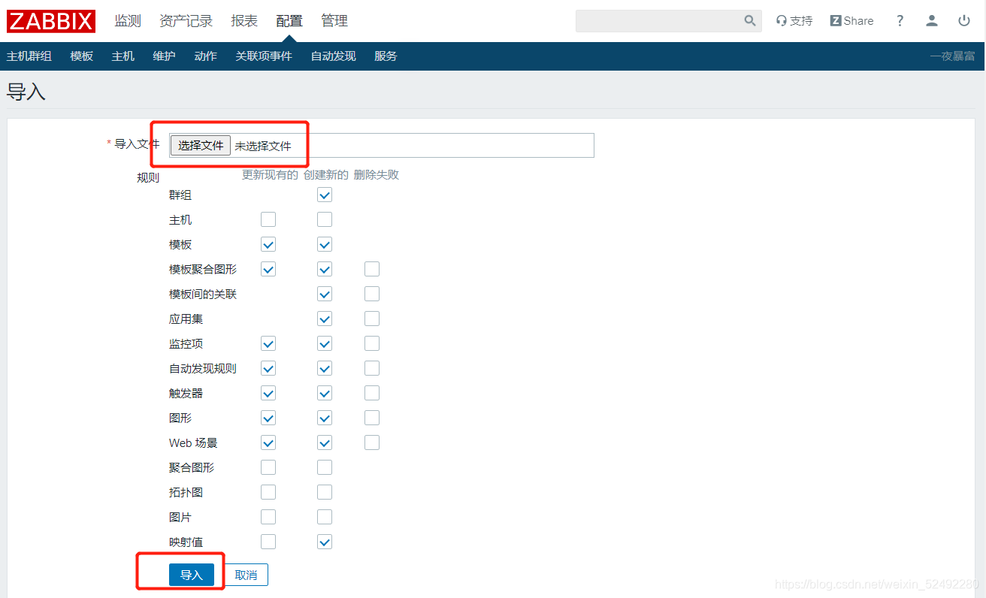The image size is (986, 598).
Task: Open the 报表 menu
Action: [244, 21]
